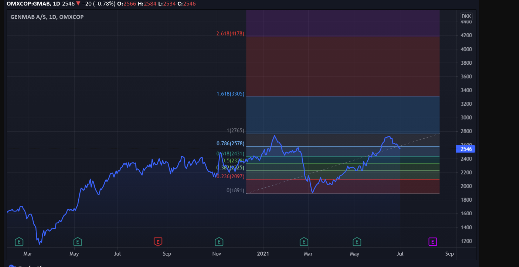
Task: Click the GENMAB A/S chart title
Action: pyautogui.click(x=47, y=17)
